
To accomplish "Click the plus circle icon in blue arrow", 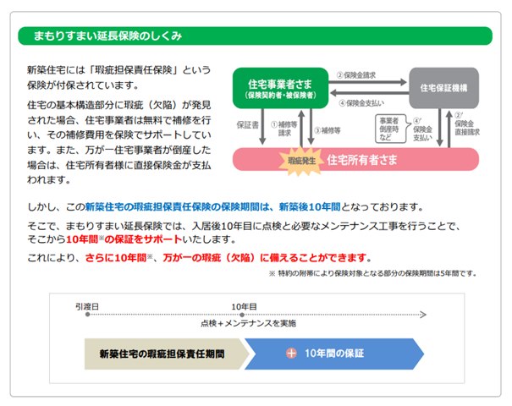I will pos(291,354).
